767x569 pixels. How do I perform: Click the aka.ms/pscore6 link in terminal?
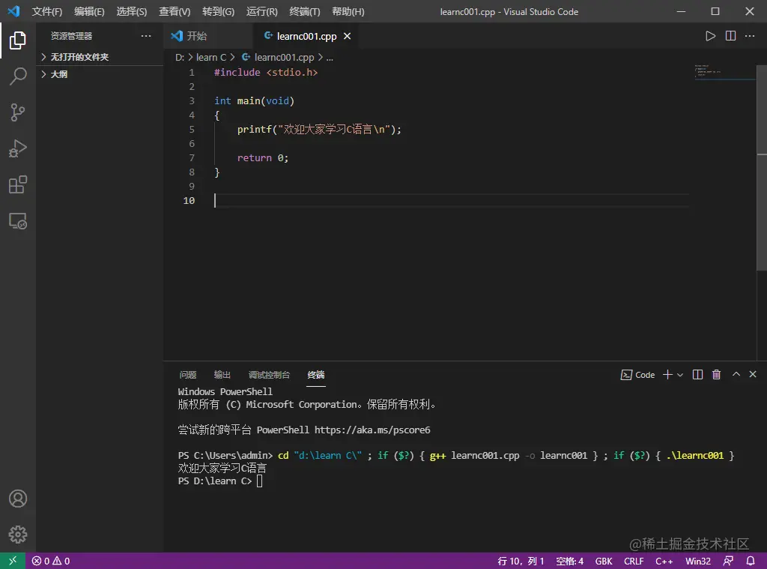click(372, 430)
